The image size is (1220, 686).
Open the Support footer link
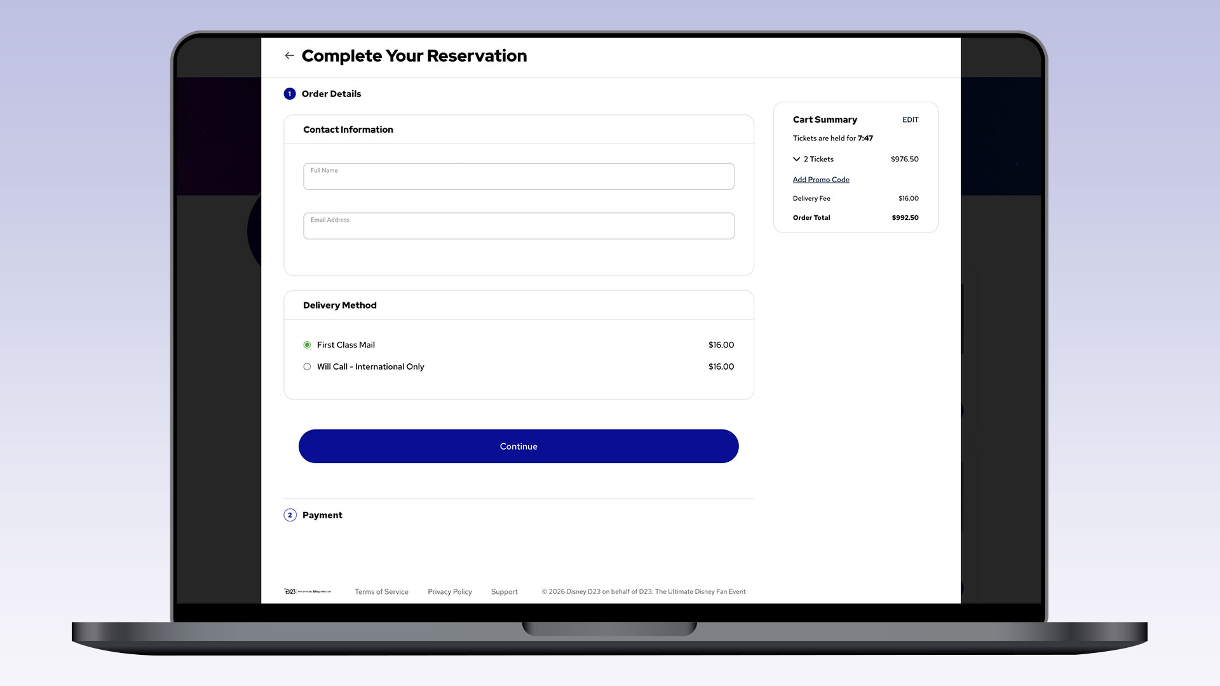point(504,592)
